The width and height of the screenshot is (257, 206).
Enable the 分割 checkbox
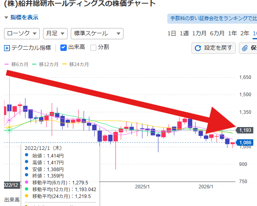93,48
